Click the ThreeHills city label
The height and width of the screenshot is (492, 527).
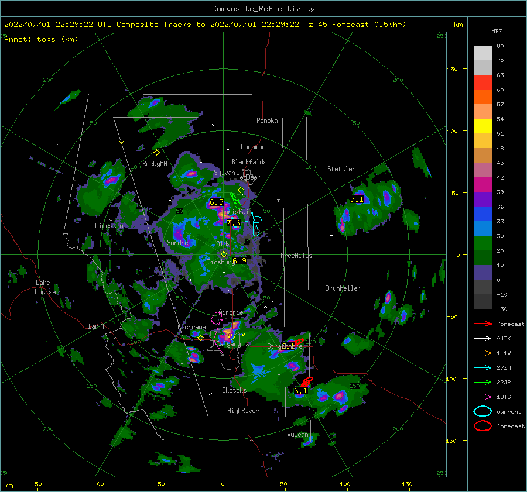[295, 256]
